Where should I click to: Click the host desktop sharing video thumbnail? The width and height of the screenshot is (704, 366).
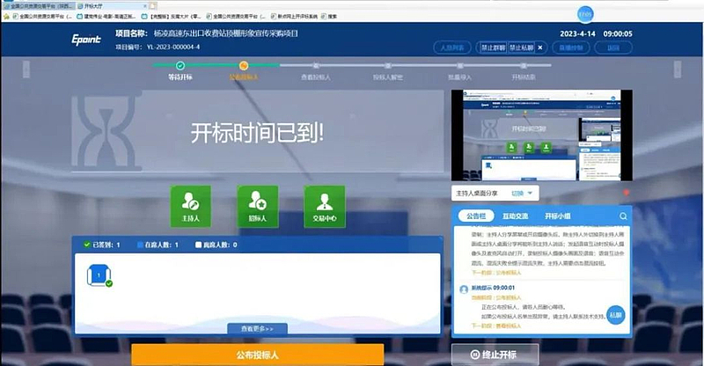[537, 134]
